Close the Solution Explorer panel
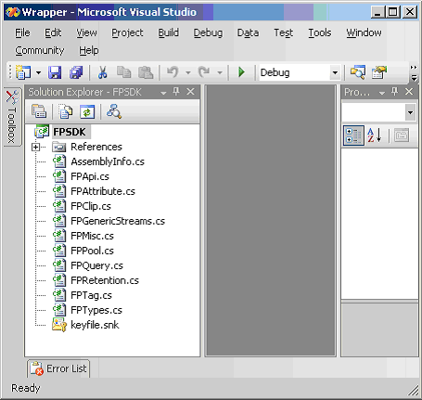 191,92
